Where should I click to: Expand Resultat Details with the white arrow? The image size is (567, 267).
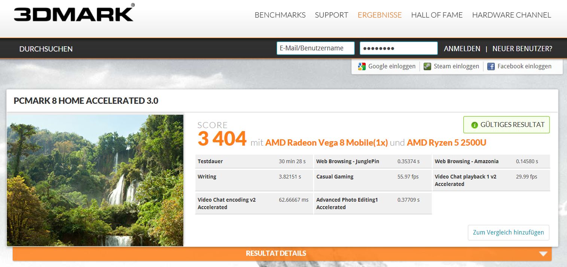(543, 254)
